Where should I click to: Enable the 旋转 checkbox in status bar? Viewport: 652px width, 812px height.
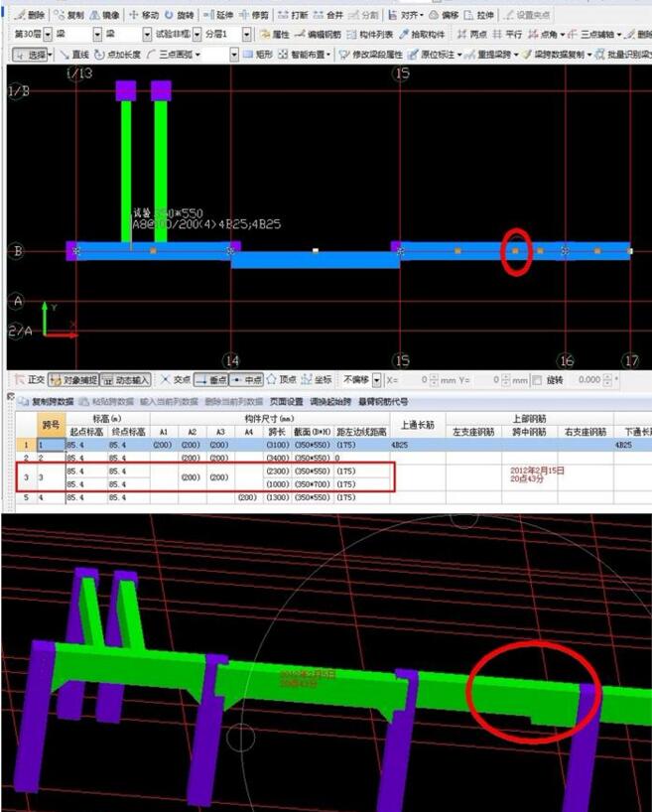[536, 379]
